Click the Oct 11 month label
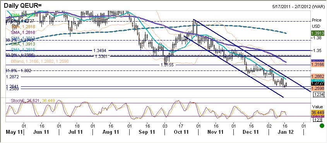The height and width of the screenshot is (143, 327). pos(181,132)
